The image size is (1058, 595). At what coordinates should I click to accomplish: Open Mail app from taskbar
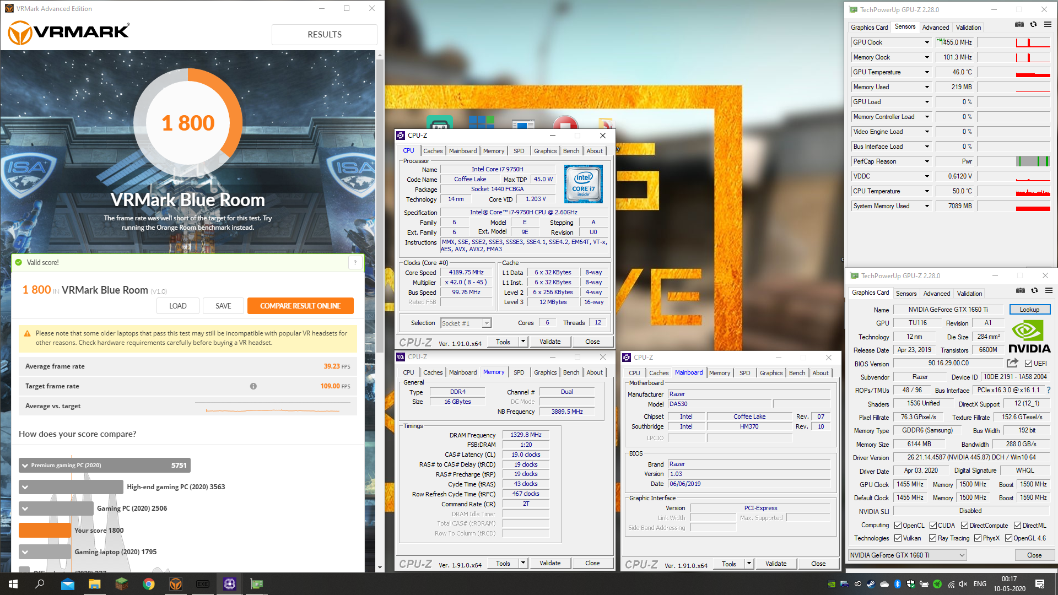pyautogui.click(x=68, y=584)
